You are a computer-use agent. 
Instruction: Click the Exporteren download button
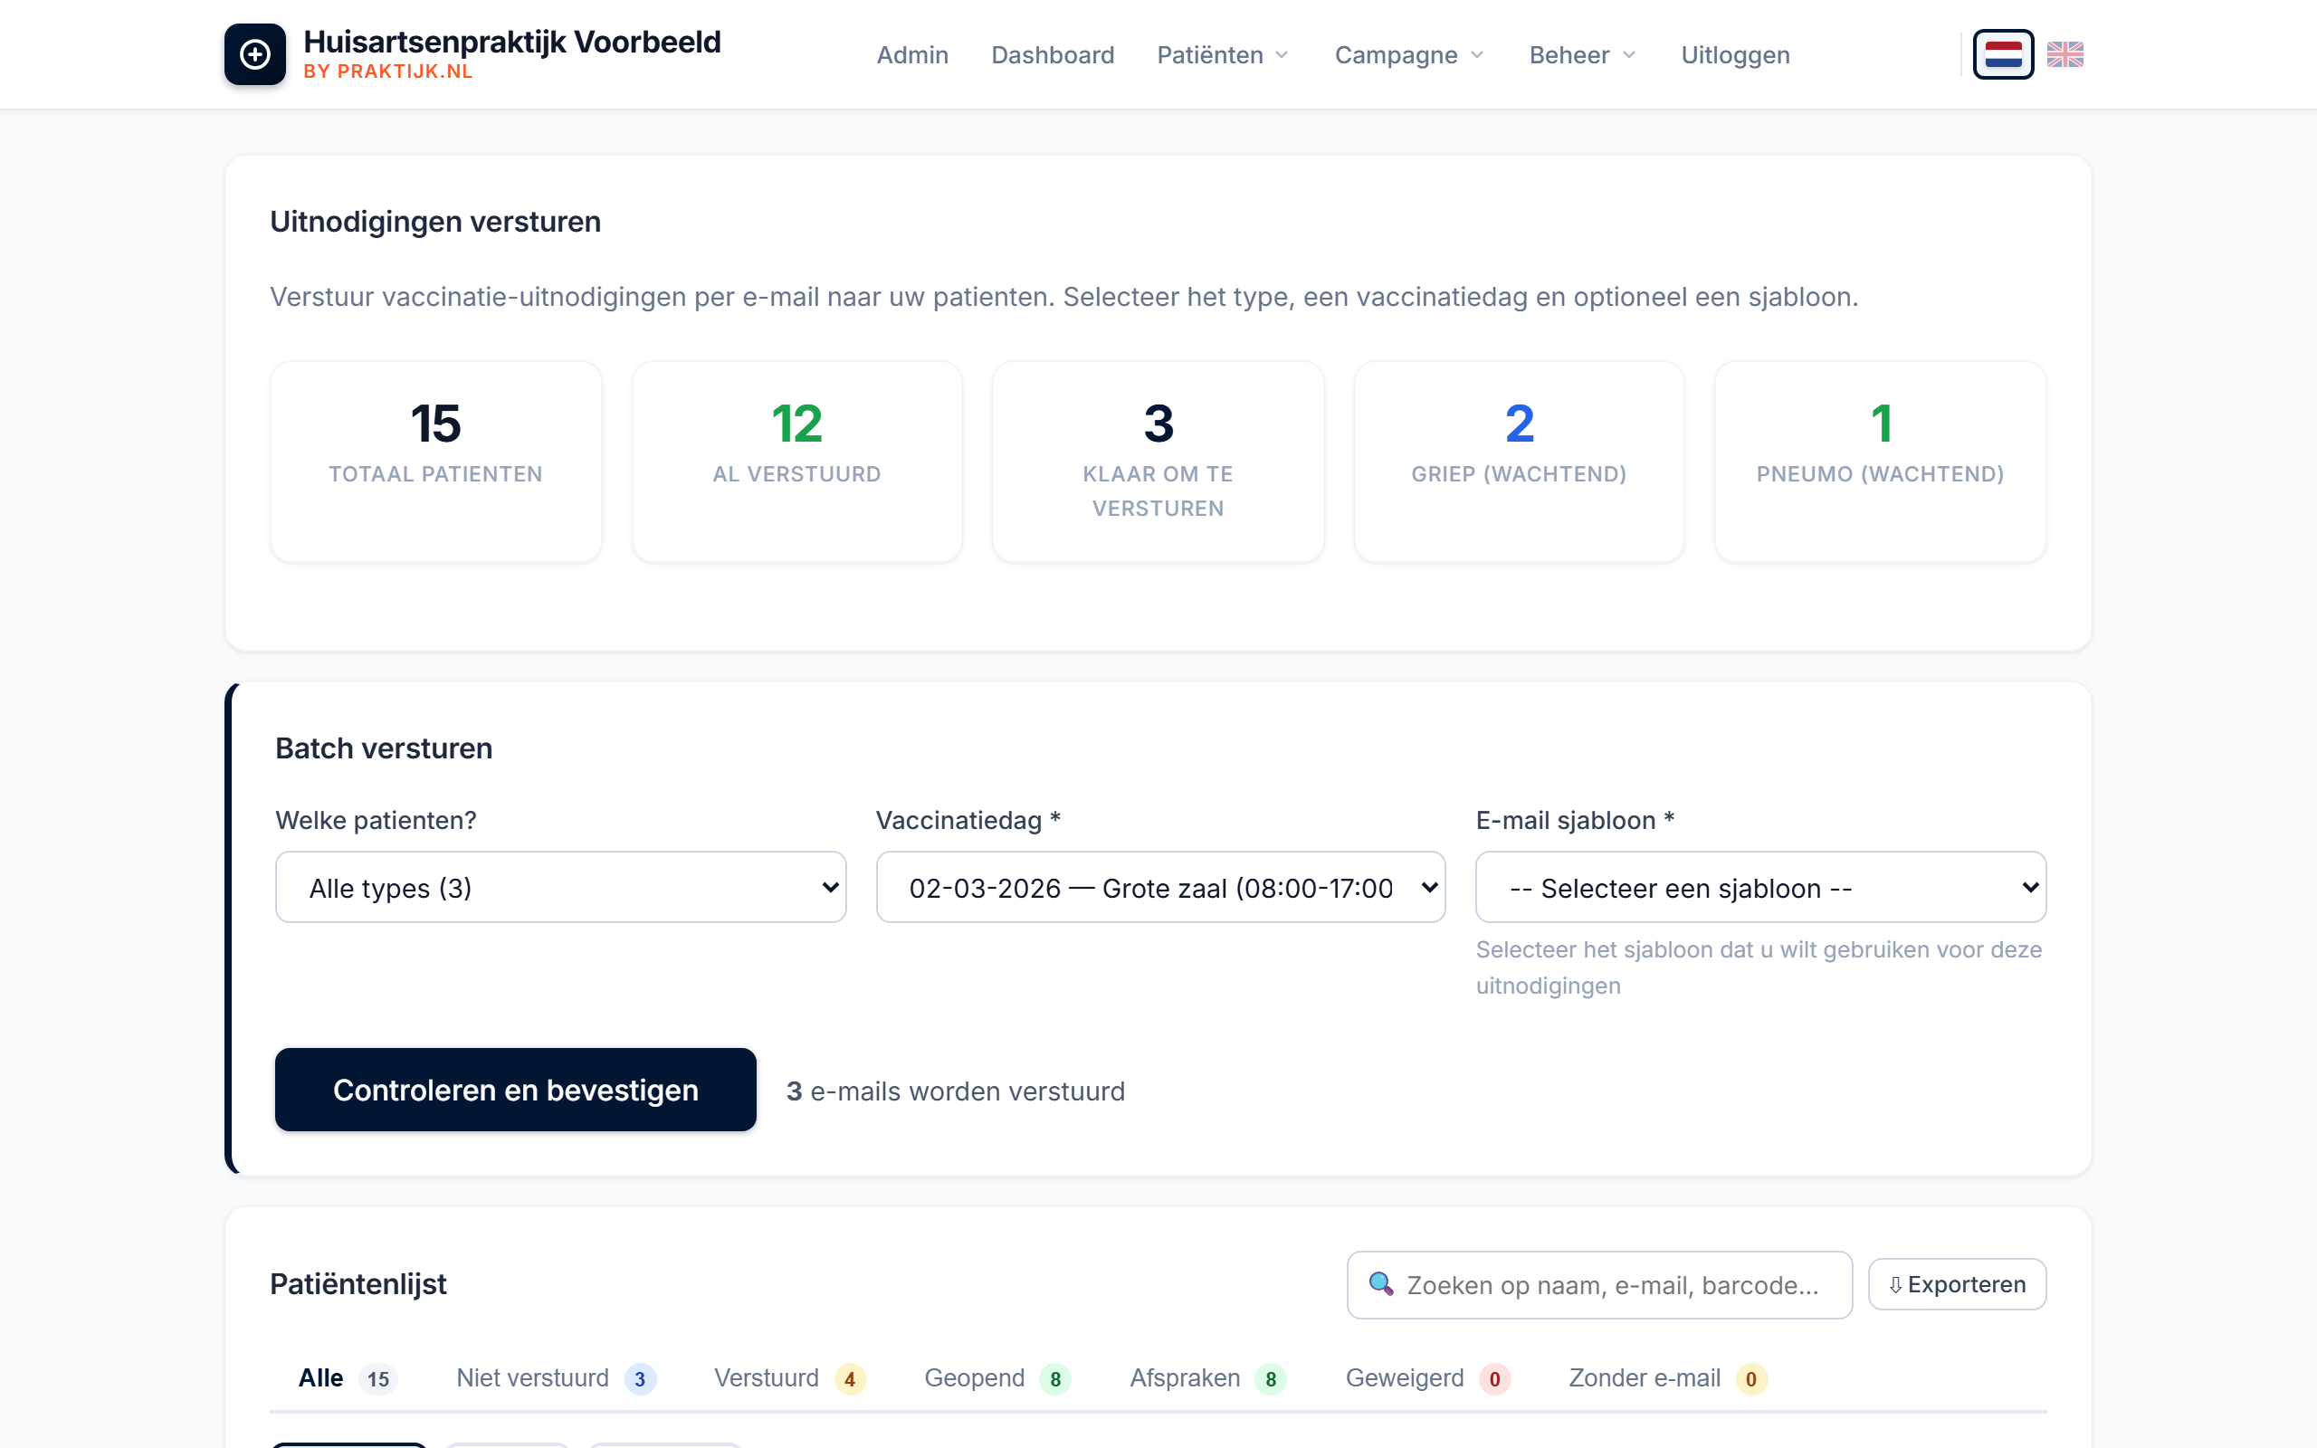[x=1956, y=1284]
